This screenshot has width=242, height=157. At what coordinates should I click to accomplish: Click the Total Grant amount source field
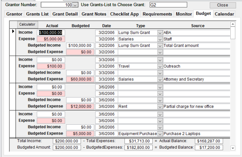pos(197,46)
